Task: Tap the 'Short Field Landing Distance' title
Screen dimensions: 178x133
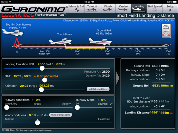Action: (145, 16)
